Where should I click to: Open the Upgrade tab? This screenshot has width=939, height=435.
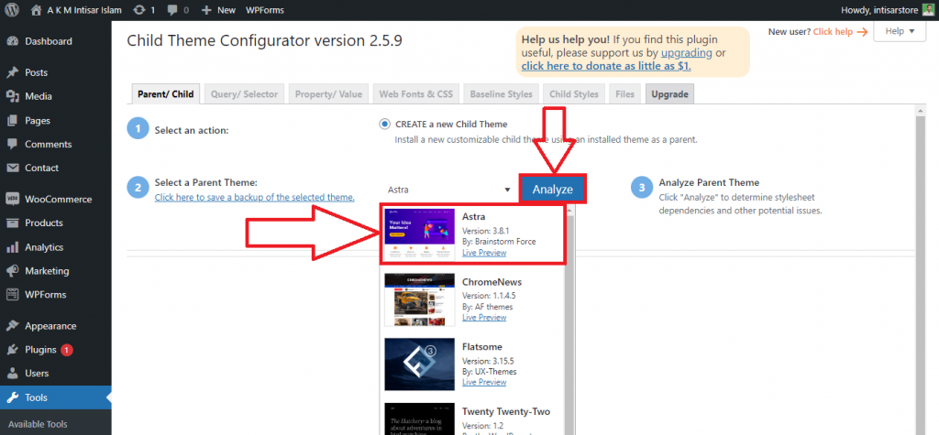(x=669, y=94)
